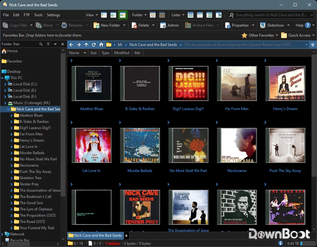317x247 pixels.
Task: Expand Local Disk (C:) tree node
Action: [5, 84]
